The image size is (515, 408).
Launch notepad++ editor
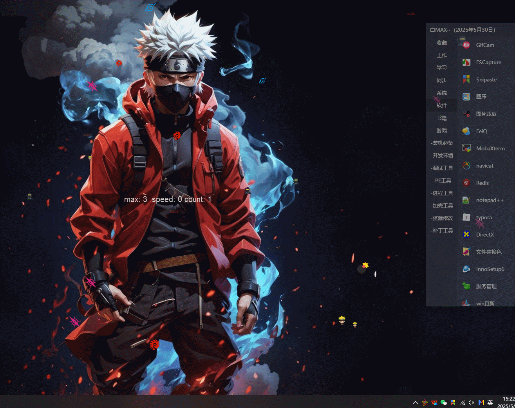489,200
